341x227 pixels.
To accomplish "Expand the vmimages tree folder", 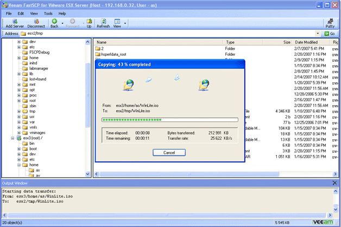I will click(x=18, y=132).
